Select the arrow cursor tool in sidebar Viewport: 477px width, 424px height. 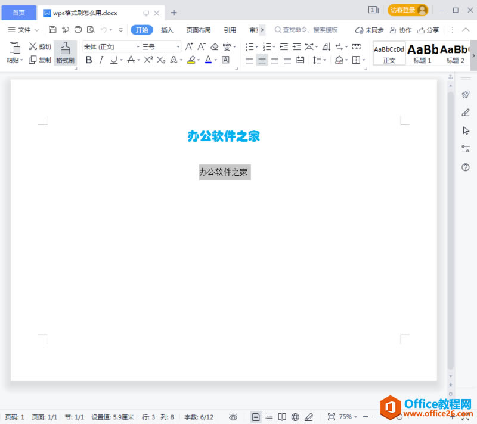[466, 130]
